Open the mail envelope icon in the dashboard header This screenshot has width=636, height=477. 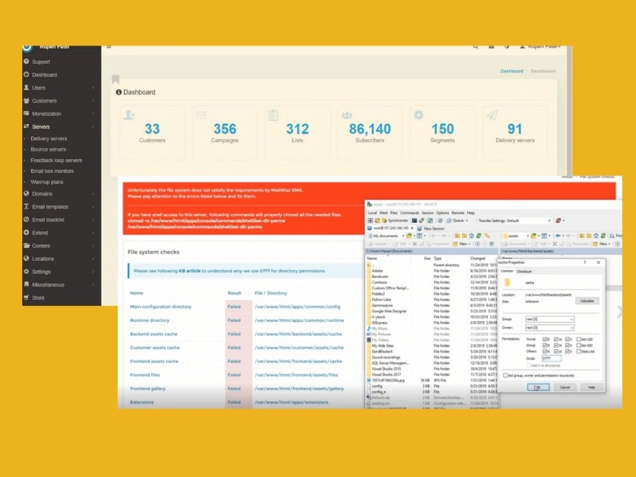(491, 46)
